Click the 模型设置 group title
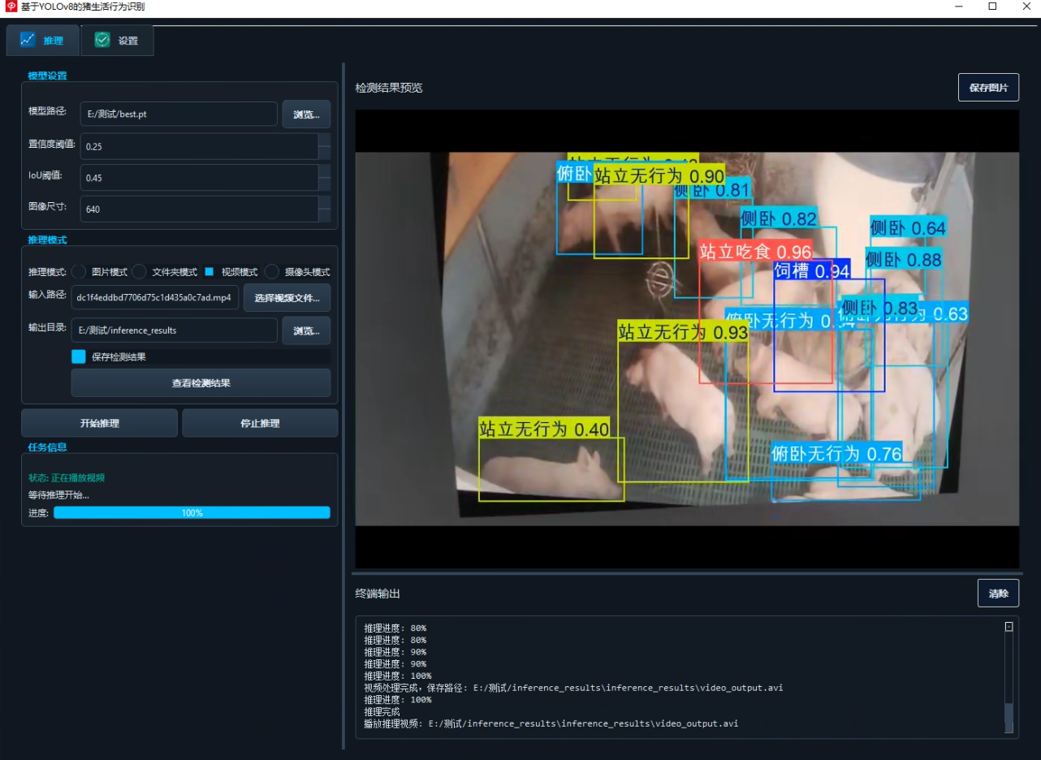Viewport: 1041px width, 760px height. pos(47,76)
